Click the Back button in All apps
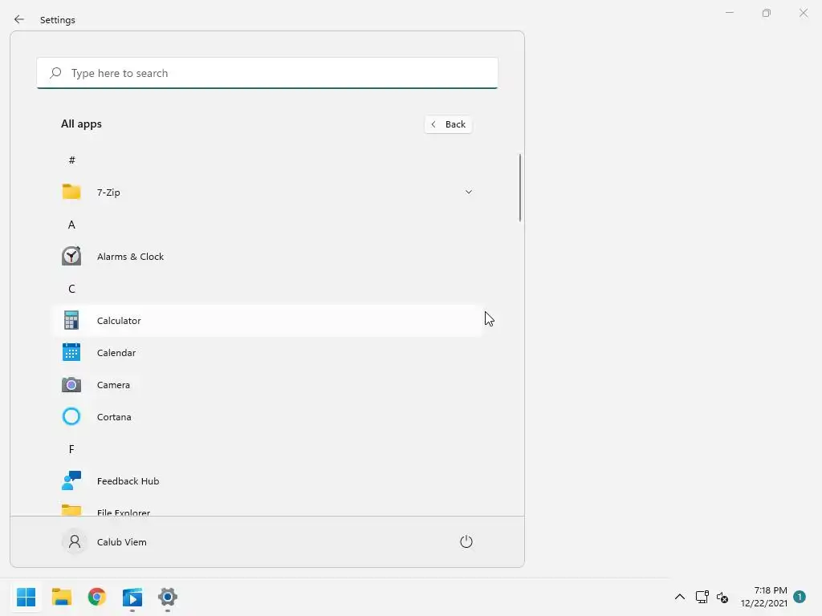 pyautogui.click(x=448, y=124)
